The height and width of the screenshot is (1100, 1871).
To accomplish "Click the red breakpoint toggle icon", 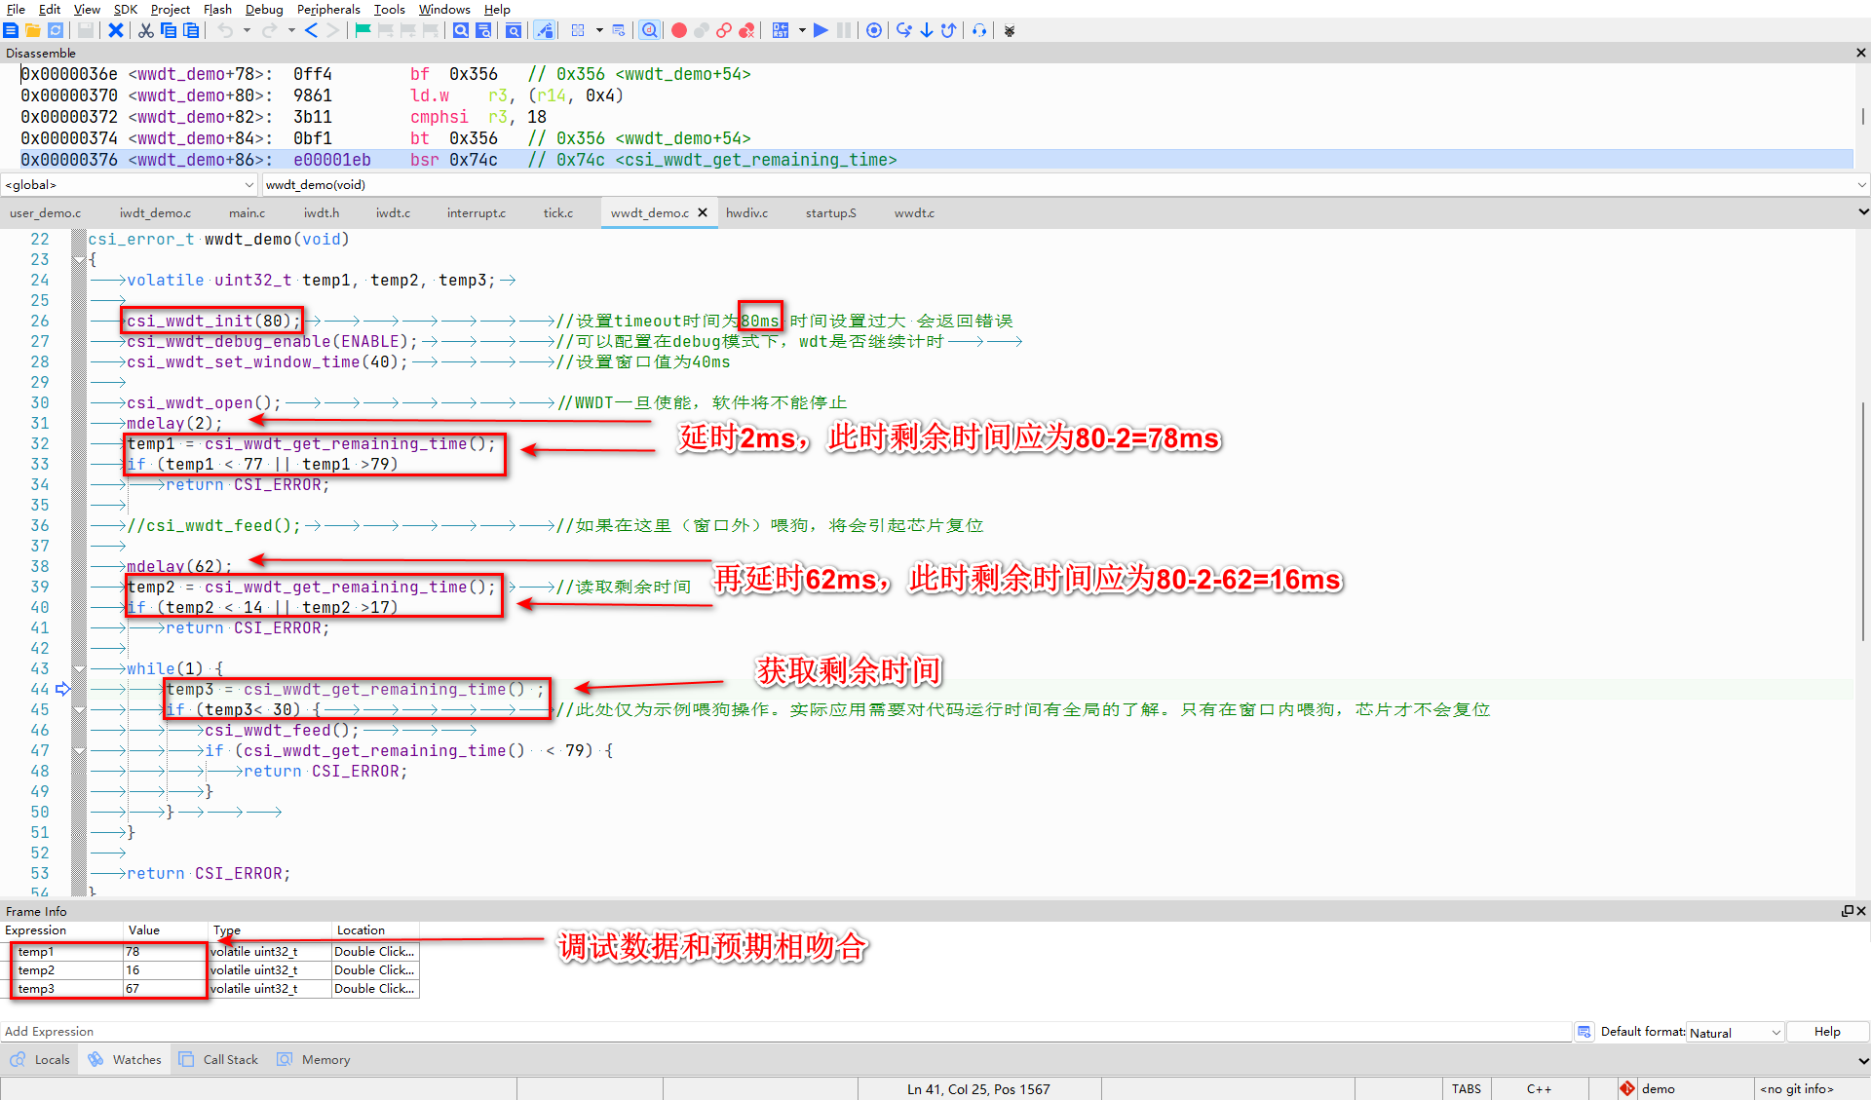I will tap(679, 30).
